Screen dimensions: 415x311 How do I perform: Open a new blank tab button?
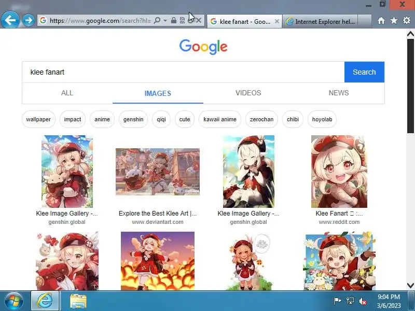tap(365, 21)
